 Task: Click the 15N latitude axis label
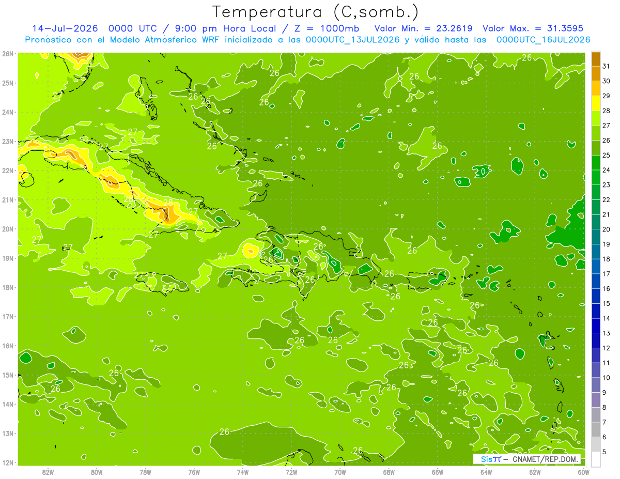(7, 375)
